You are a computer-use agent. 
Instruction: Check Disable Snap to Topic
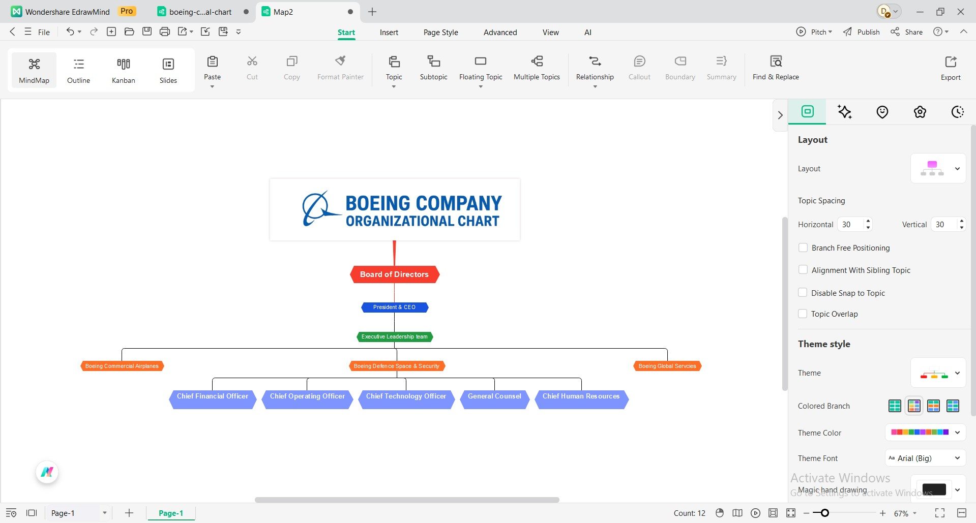point(803,292)
